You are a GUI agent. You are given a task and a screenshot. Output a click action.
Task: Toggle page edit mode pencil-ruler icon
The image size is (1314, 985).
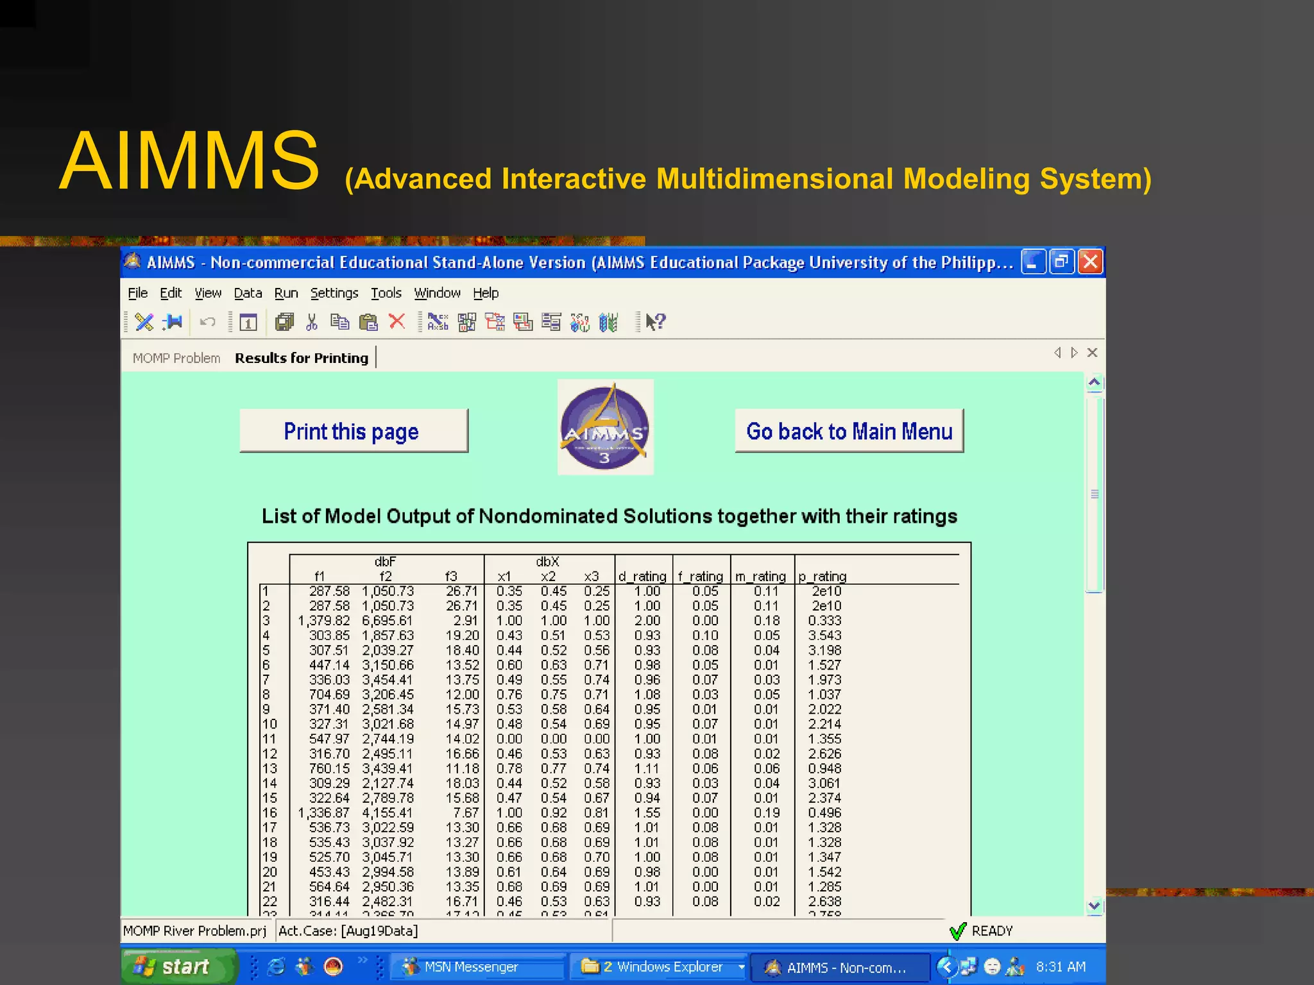[x=144, y=322]
